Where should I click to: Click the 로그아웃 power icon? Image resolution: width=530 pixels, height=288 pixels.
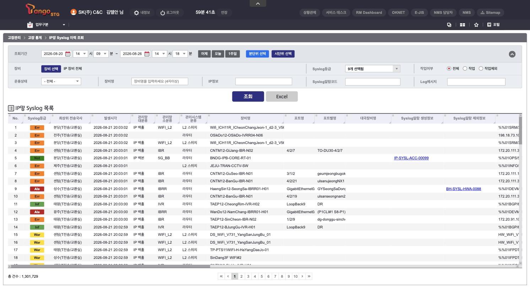[163, 13]
